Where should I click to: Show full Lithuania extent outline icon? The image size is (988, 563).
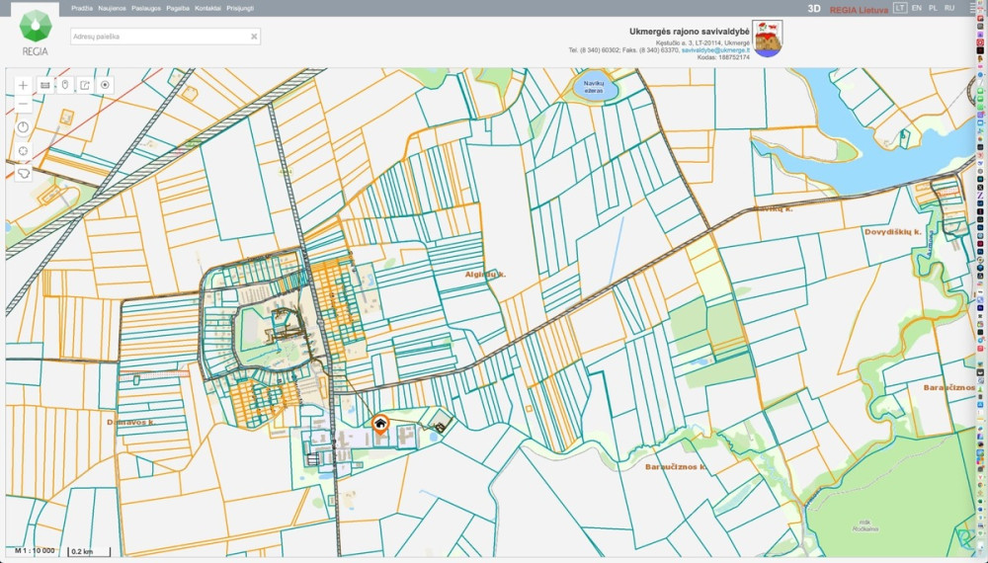pyautogui.click(x=24, y=173)
